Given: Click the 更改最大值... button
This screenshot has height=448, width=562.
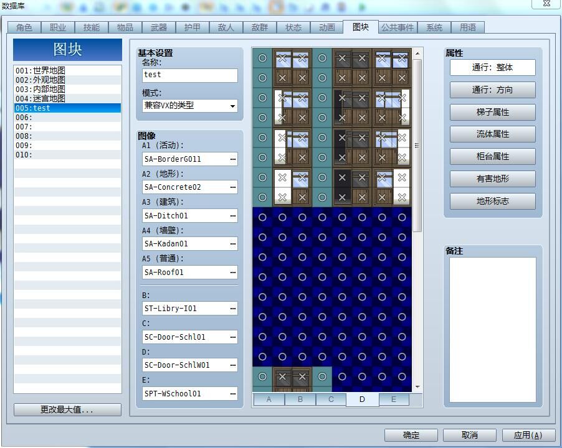Looking at the screenshot, I should pyautogui.click(x=67, y=409).
